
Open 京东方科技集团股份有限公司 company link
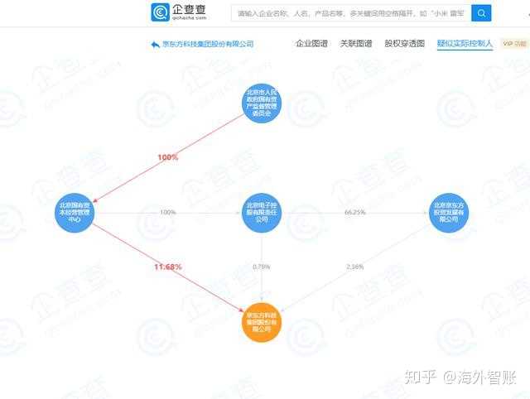208,44
